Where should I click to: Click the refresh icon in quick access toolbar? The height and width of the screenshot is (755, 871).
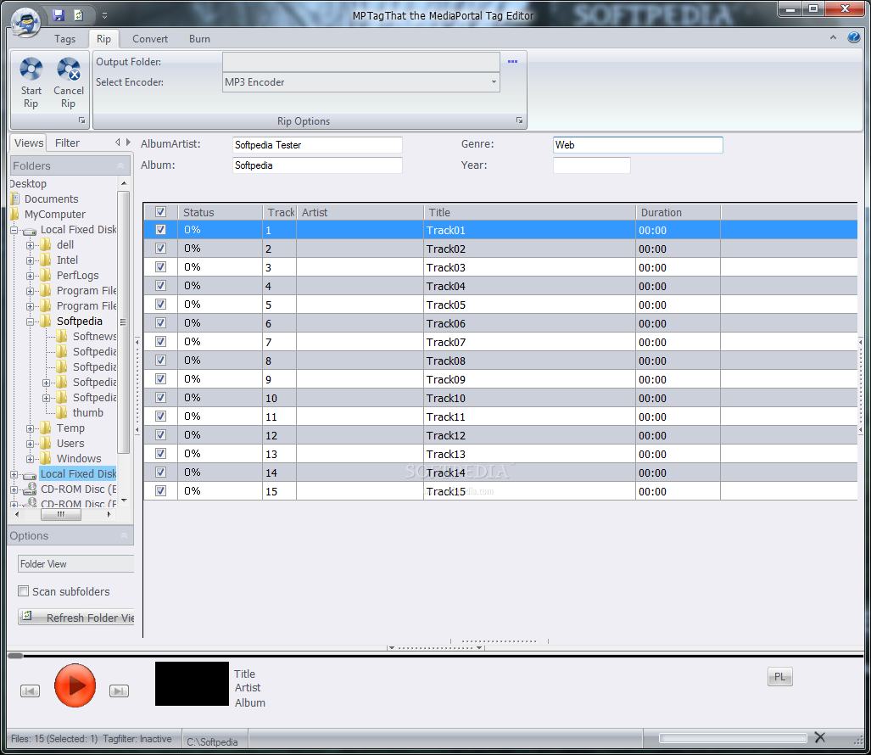coord(78,15)
